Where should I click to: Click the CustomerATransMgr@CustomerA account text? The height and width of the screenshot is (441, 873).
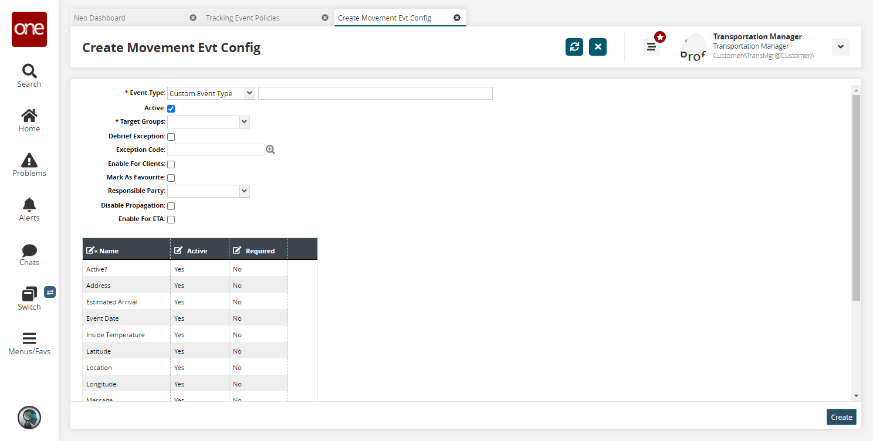pos(764,56)
